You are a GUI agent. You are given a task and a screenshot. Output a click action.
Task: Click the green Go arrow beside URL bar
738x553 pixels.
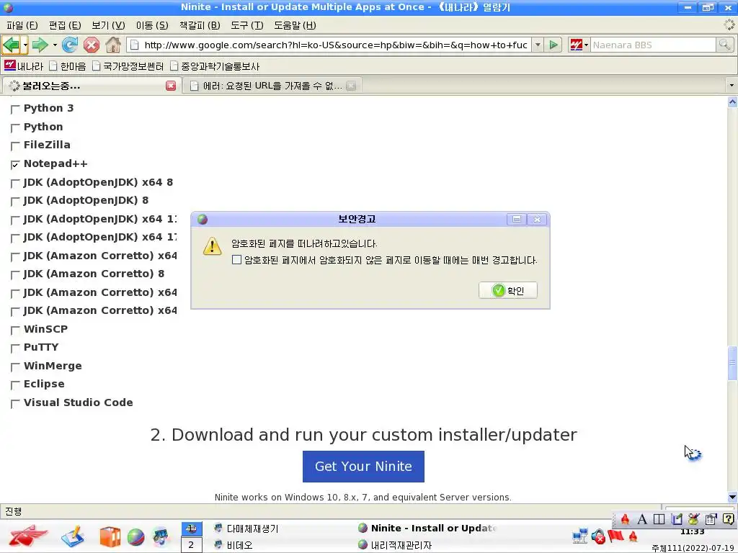[554, 45]
